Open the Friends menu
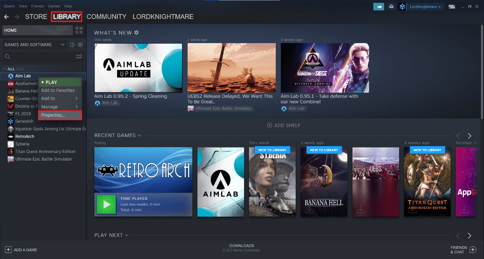This screenshot has height=259, width=484. pyautogui.click(x=38, y=6)
